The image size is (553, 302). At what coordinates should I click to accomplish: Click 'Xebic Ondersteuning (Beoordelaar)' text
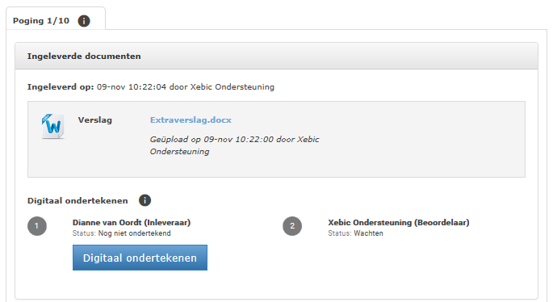pos(399,223)
